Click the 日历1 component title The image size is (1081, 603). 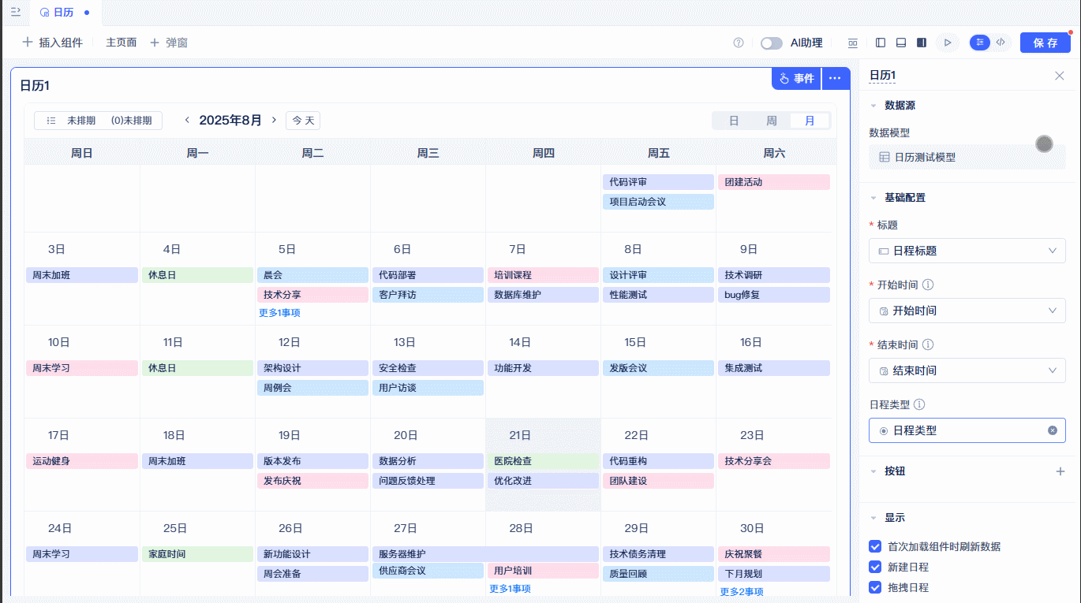[35, 86]
